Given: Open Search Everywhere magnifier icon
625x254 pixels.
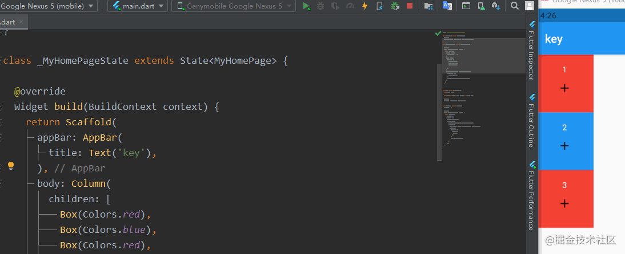Looking at the screenshot, I should pyautogui.click(x=515, y=6).
